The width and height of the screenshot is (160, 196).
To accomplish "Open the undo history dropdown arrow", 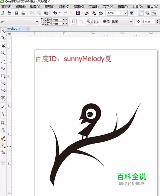I will coord(60,13).
